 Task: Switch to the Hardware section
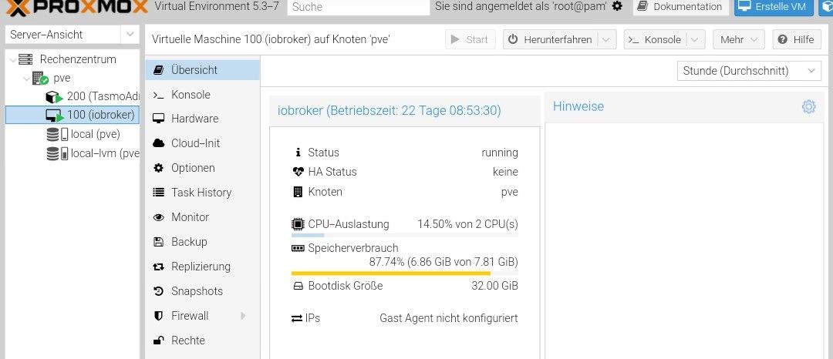point(194,119)
